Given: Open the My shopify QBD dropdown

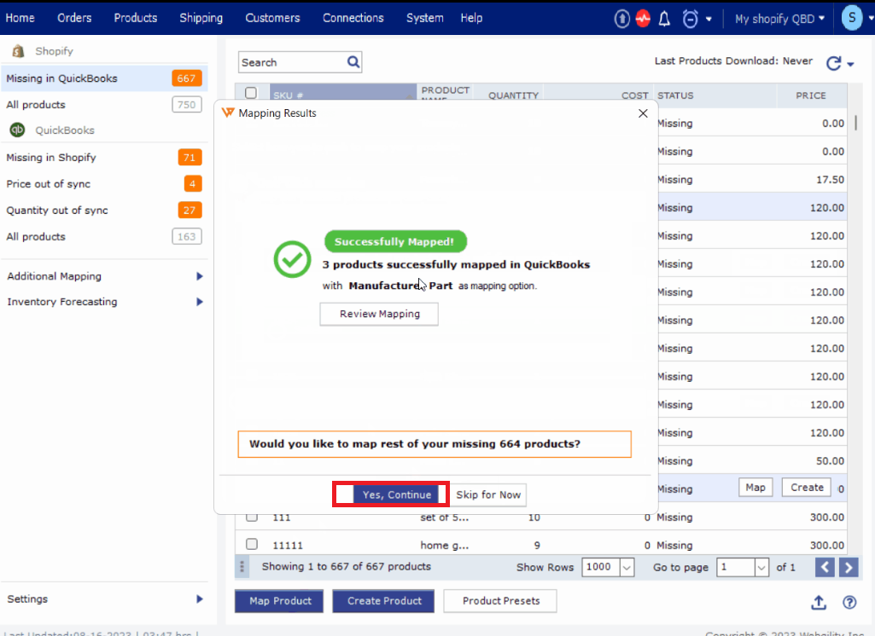Looking at the screenshot, I should point(779,19).
